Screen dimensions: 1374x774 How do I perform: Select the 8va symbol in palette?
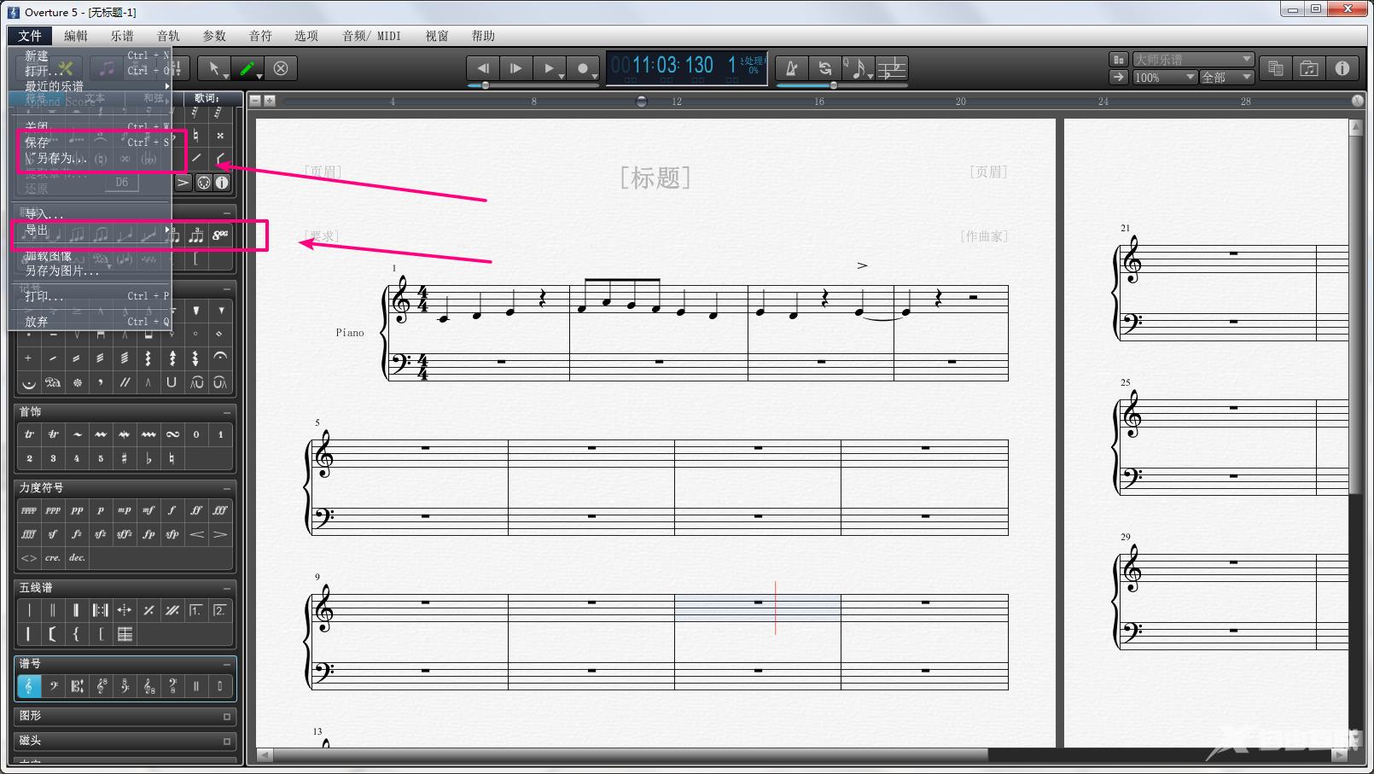coord(220,236)
